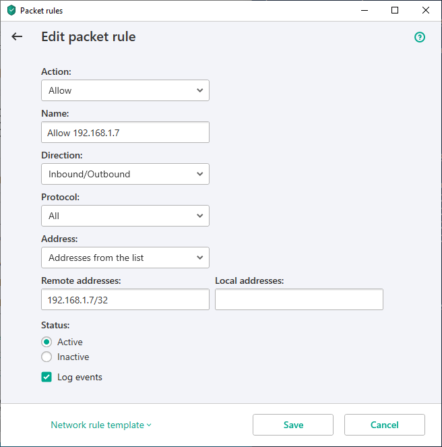Minimize the Packet rules window

click(365, 10)
